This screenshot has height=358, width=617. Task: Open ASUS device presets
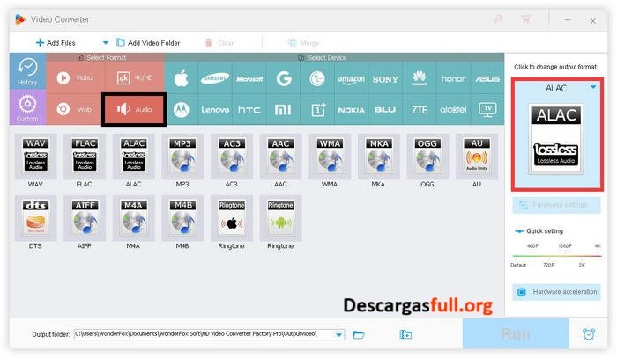pyautogui.click(x=487, y=78)
